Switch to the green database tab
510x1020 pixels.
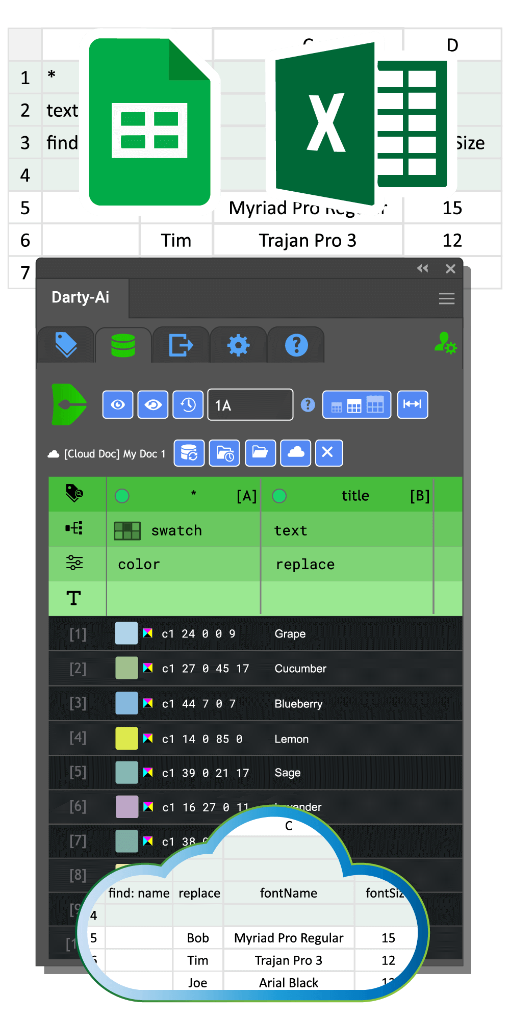(x=123, y=345)
